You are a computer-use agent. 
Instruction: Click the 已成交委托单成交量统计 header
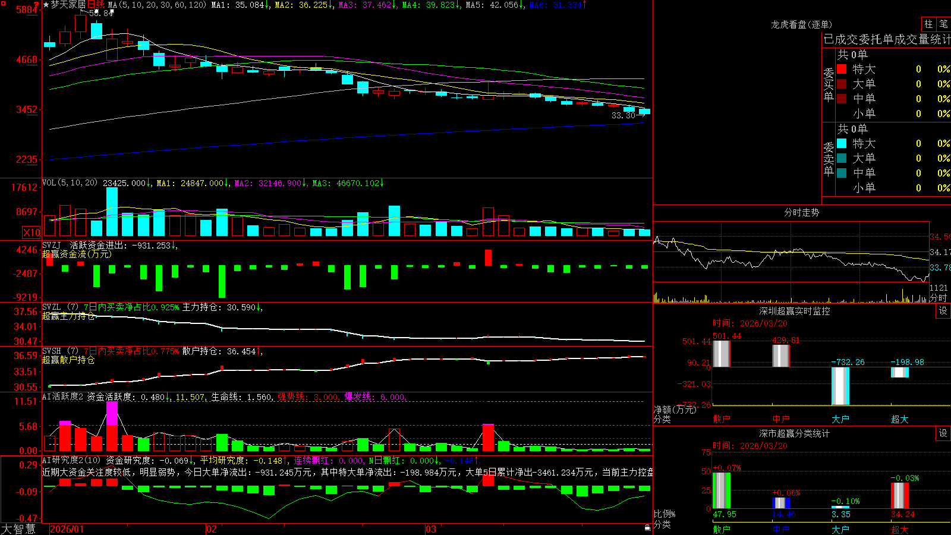click(x=887, y=39)
